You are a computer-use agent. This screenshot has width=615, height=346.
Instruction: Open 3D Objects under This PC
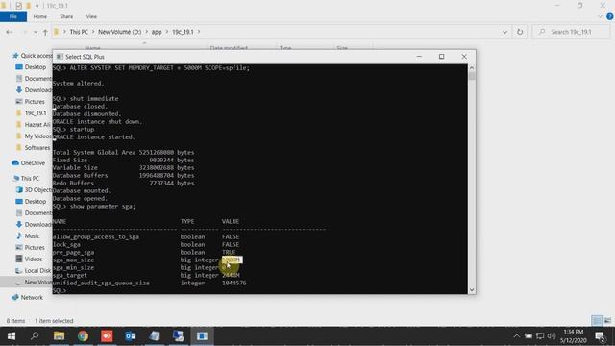pos(34,190)
